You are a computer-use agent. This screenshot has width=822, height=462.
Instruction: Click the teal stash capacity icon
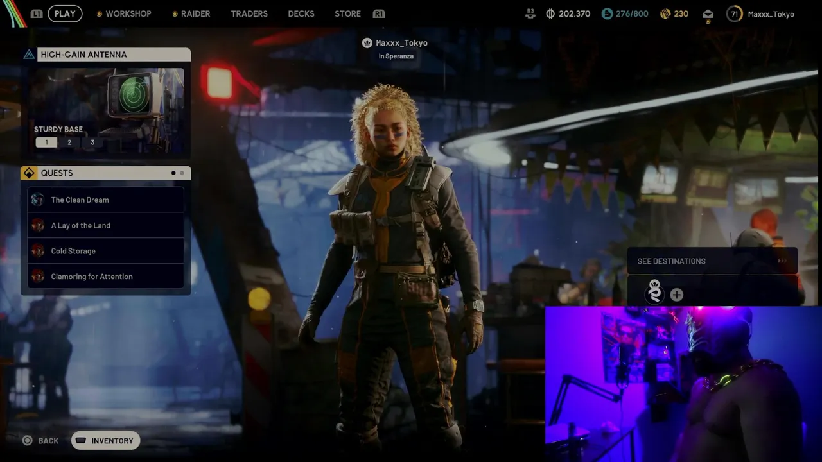[607, 13]
